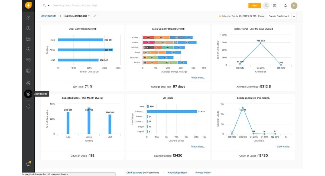325x176 pixels.
Task: View more in All leads widget
Action: [198, 147]
